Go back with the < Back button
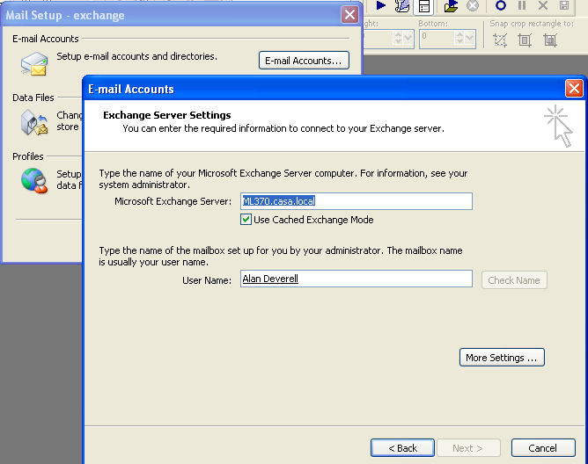This screenshot has width=588, height=464. click(402, 448)
